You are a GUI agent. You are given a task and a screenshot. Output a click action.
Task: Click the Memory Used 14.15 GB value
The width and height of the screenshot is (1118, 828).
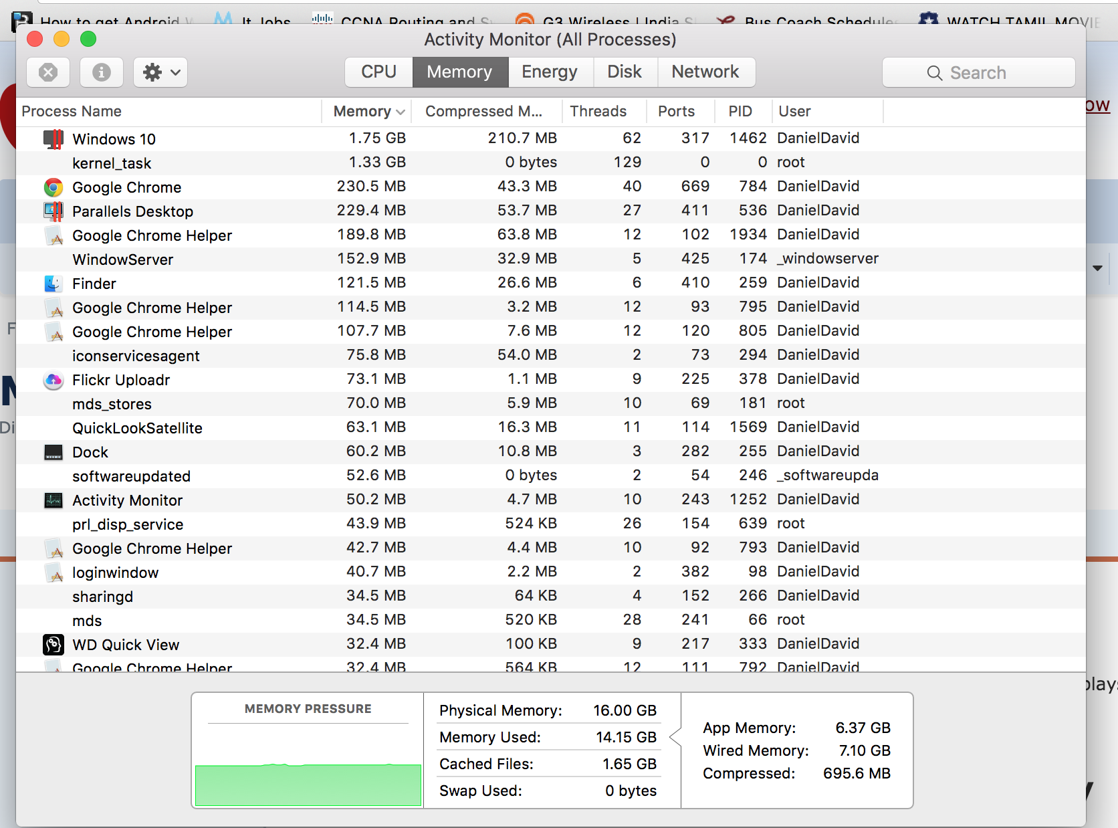tap(626, 737)
